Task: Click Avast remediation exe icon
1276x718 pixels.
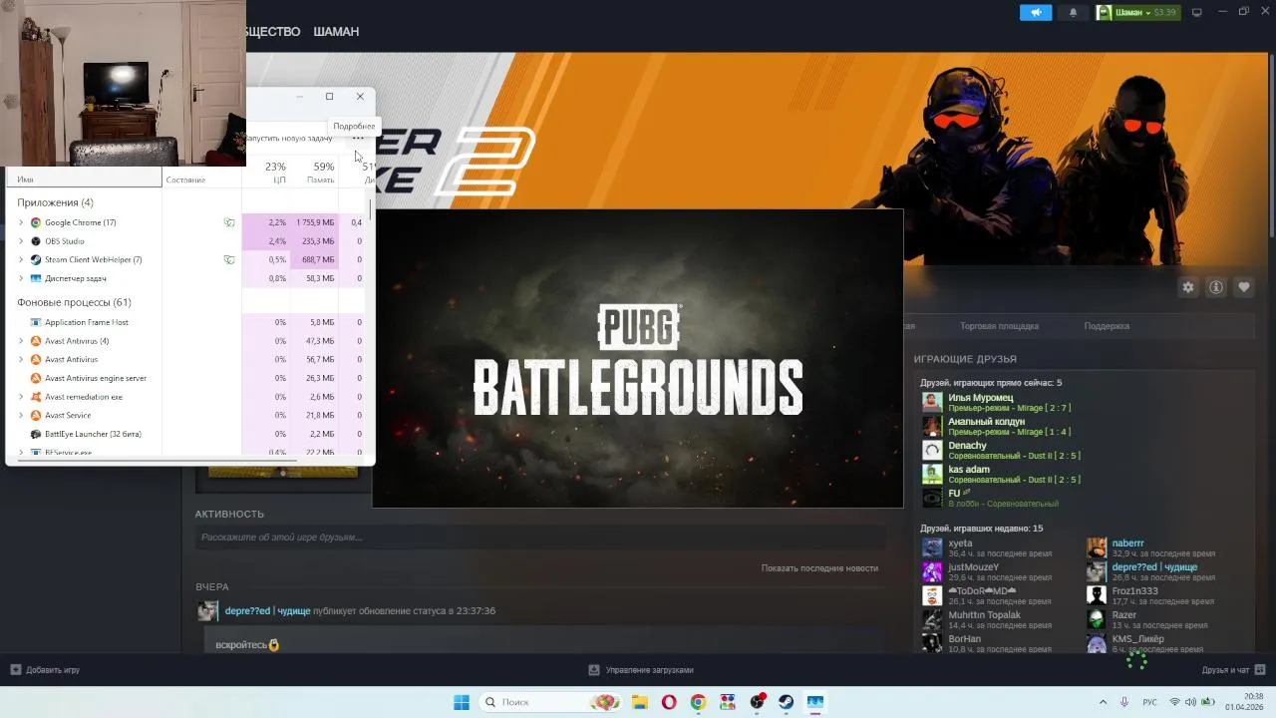Action: [36, 397]
